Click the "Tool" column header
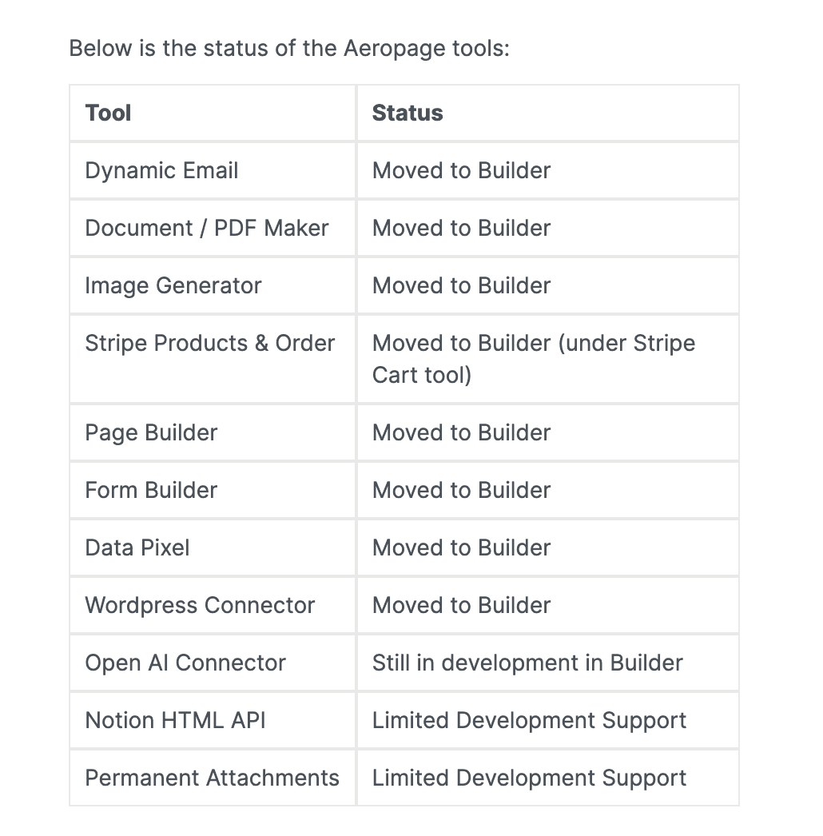The image size is (823, 836). click(x=109, y=113)
